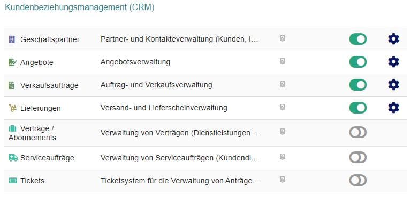Turn off the Lieferungen module switch
411x218 pixels.
tap(358, 108)
